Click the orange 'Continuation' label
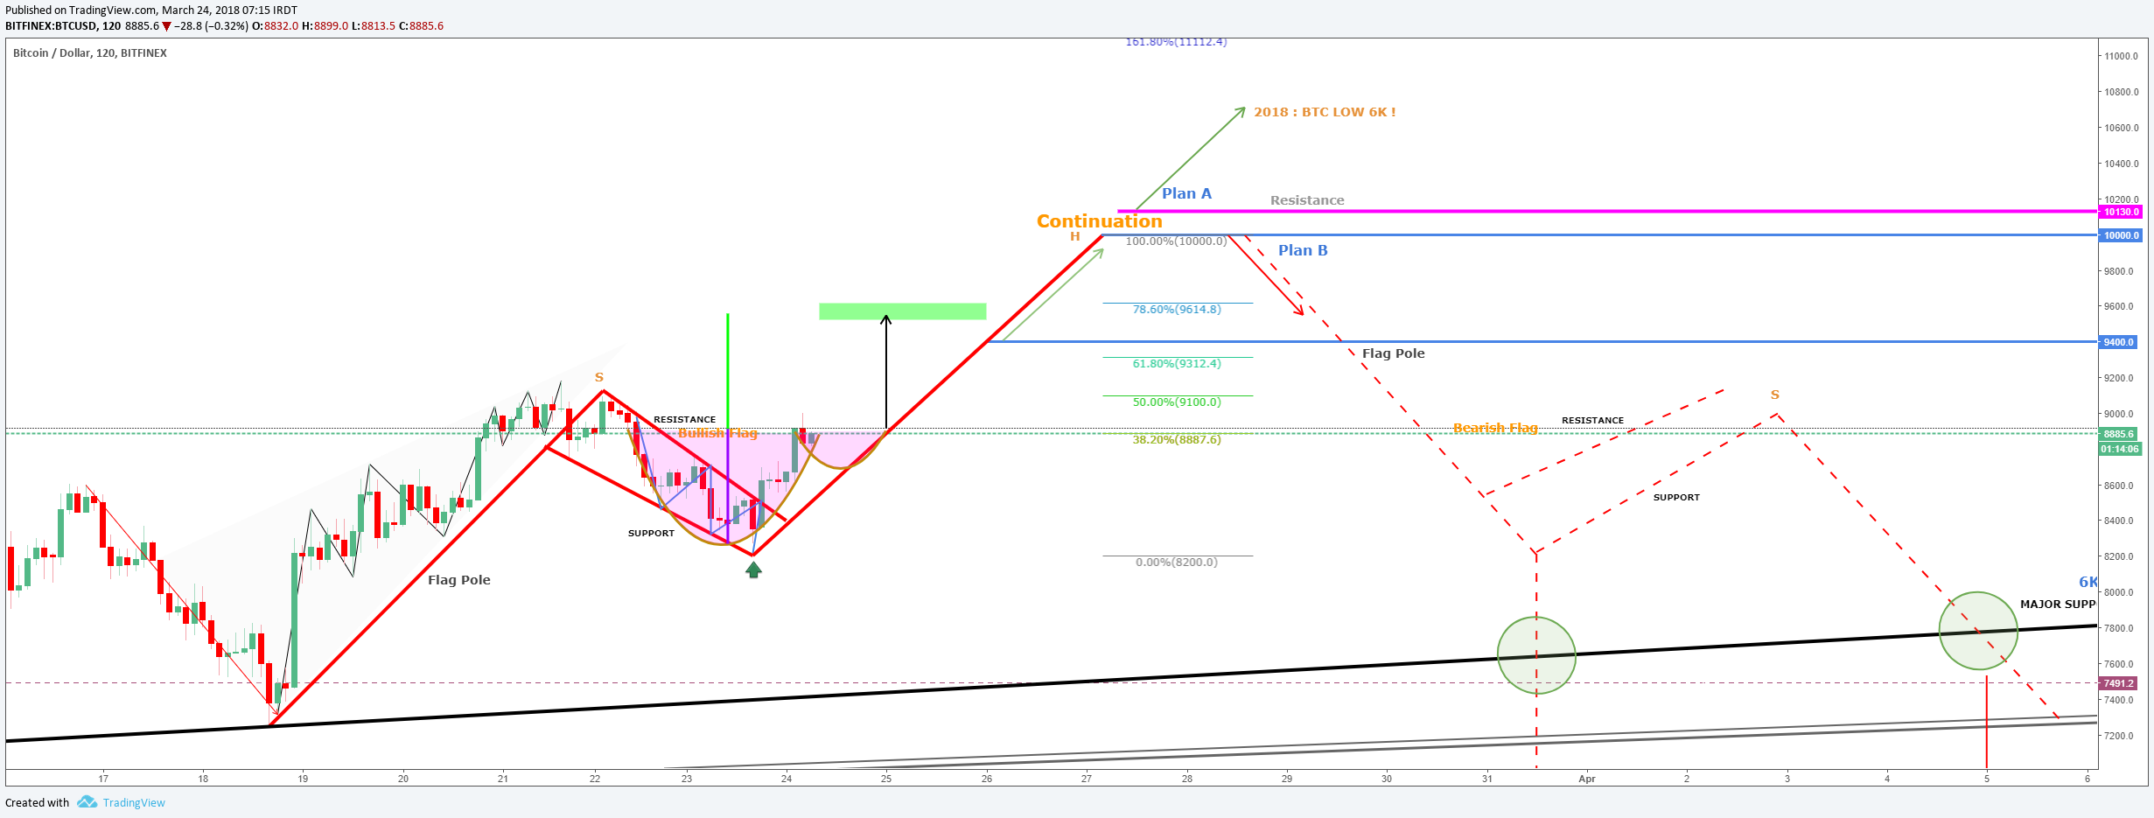The height and width of the screenshot is (818, 2154). pos(1099,221)
